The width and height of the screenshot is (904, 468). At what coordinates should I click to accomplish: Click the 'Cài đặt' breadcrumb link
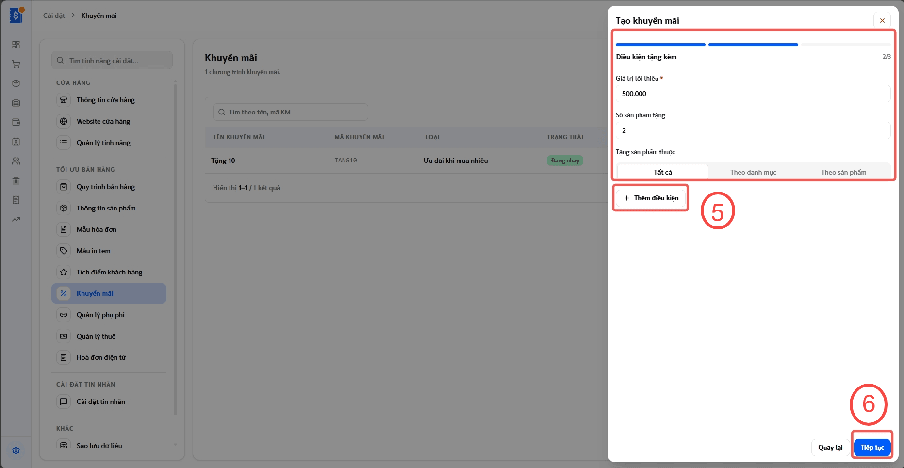[54, 16]
